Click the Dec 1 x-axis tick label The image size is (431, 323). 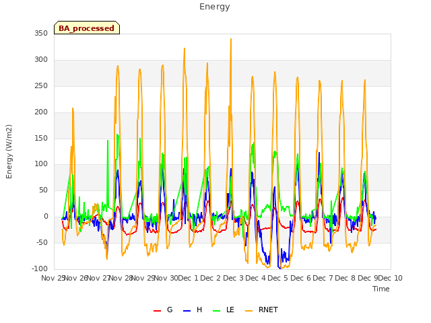pos(188,278)
